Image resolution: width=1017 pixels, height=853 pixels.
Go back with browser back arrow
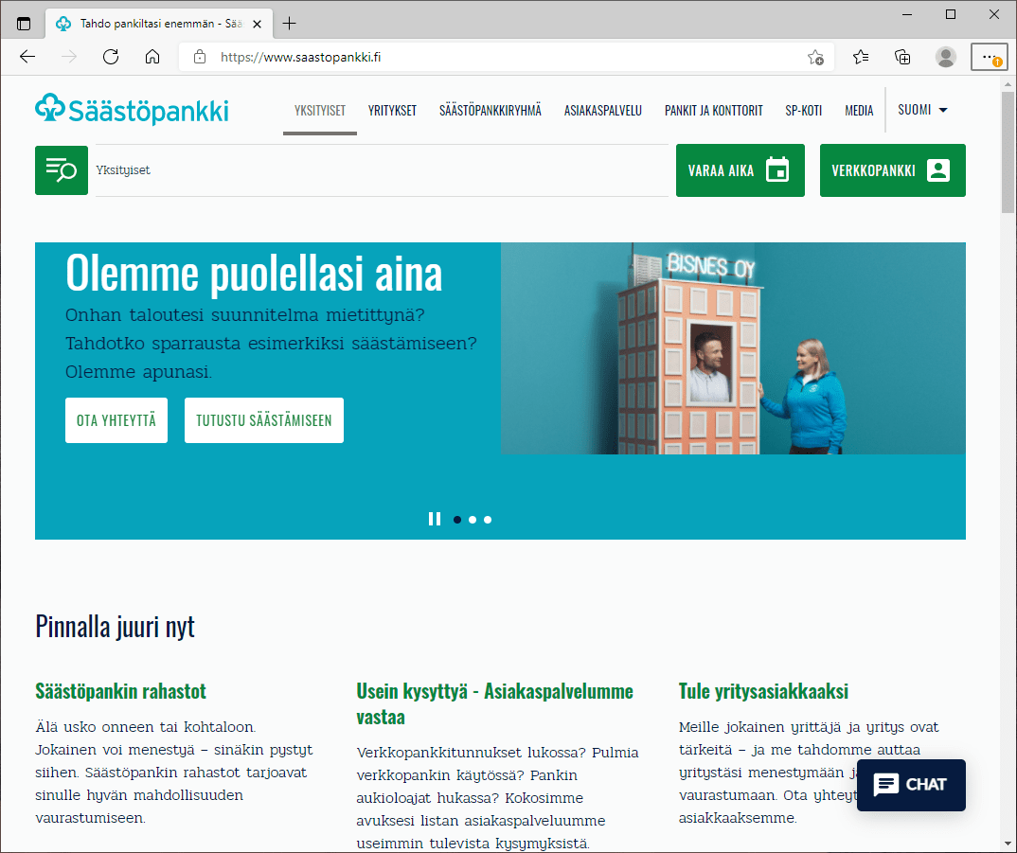point(27,57)
